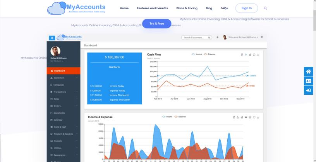Click the blue ID card side button

coord(308,81)
